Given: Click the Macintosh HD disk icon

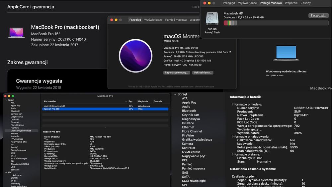Looking at the screenshot, I should tap(212, 19).
